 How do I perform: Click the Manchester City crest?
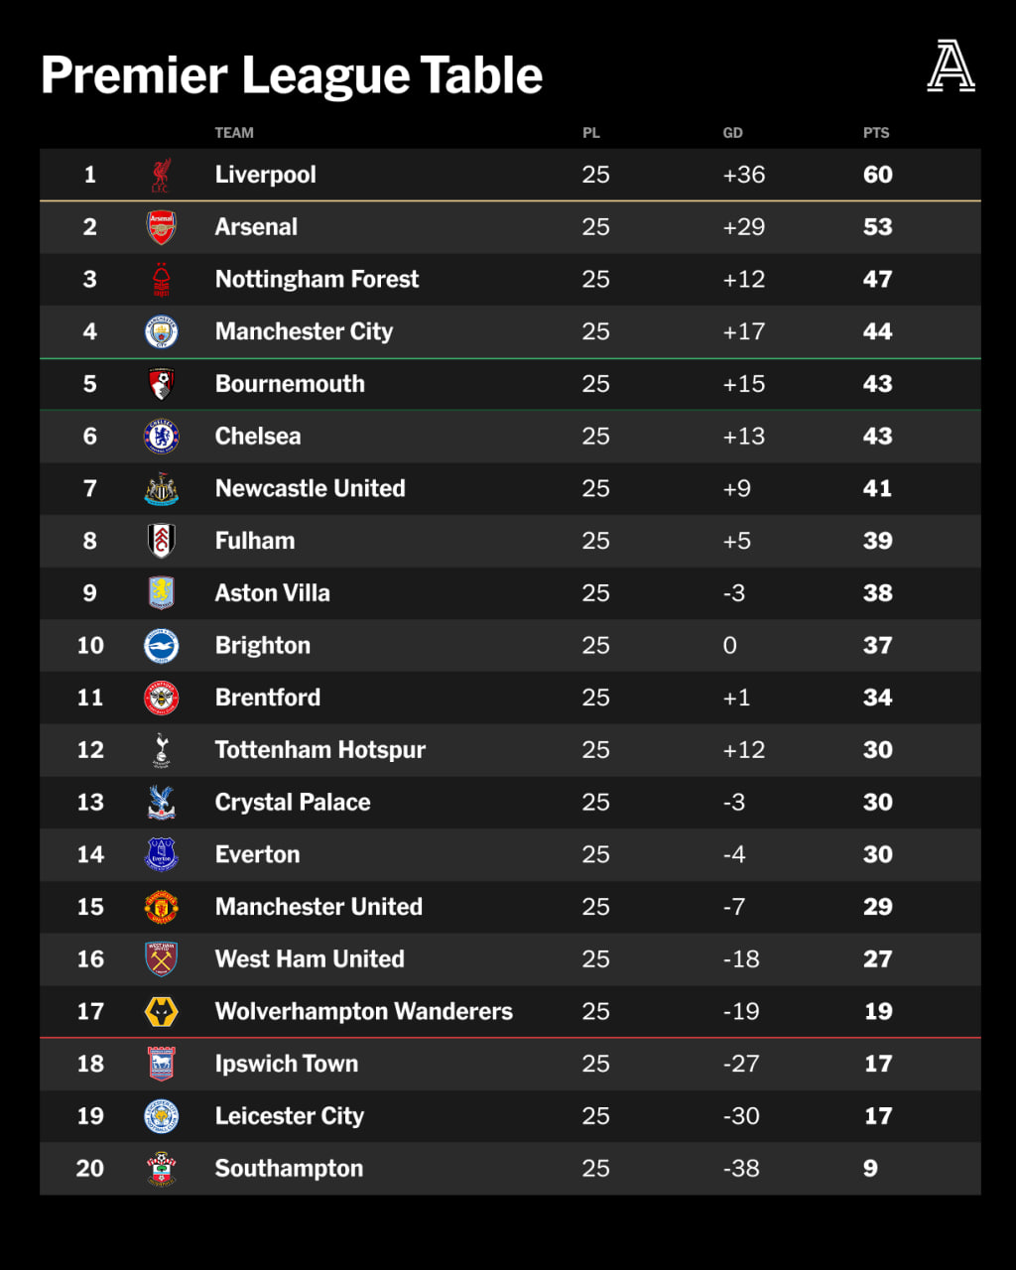(161, 331)
